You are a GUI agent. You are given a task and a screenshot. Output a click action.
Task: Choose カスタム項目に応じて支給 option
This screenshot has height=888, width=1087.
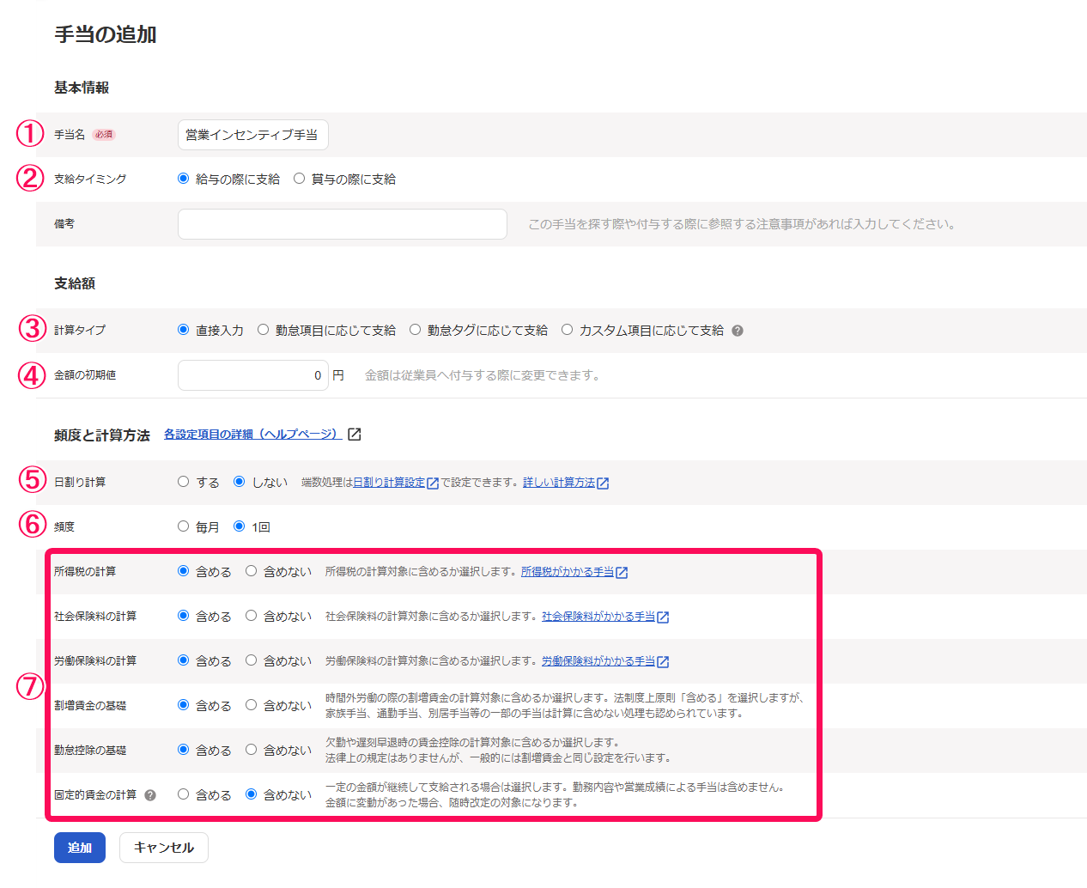567,330
